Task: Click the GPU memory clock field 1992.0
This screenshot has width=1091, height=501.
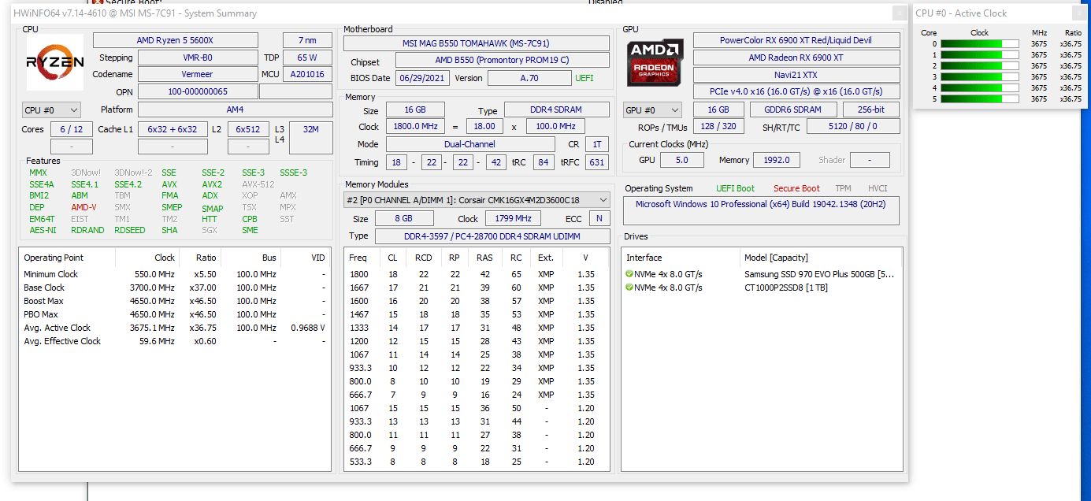Action: coord(777,160)
